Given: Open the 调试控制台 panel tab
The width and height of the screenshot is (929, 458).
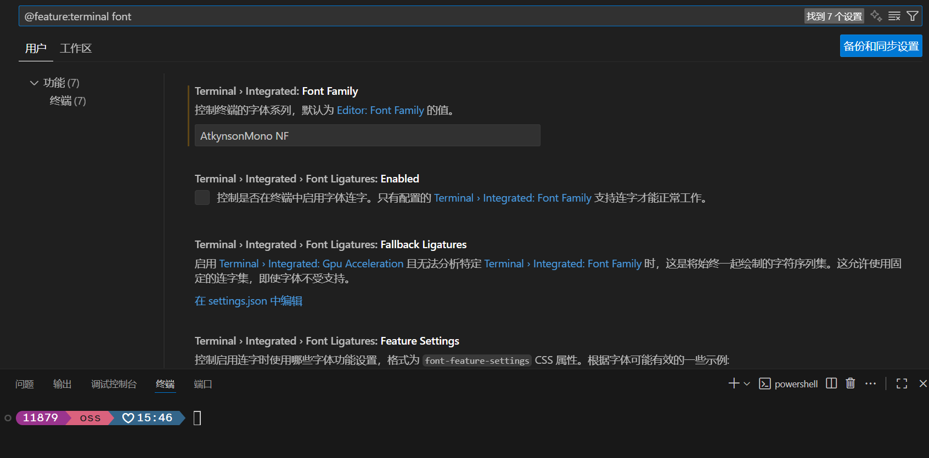Looking at the screenshot, I should click(114, 384).
